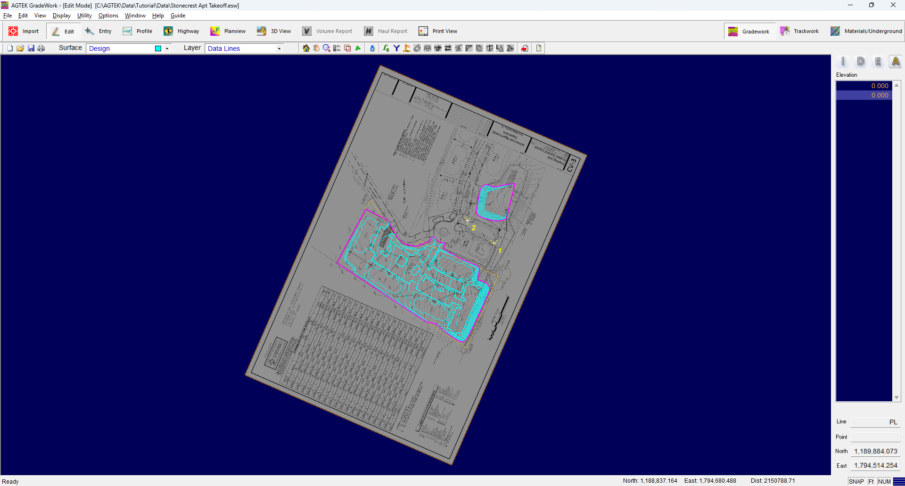Toggle the 'D' mode button

click(860, 62)
